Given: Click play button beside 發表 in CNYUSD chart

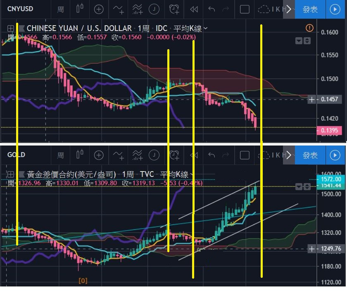Looking at the screenshot, I should pyautogui.click(x=335, y=10).
